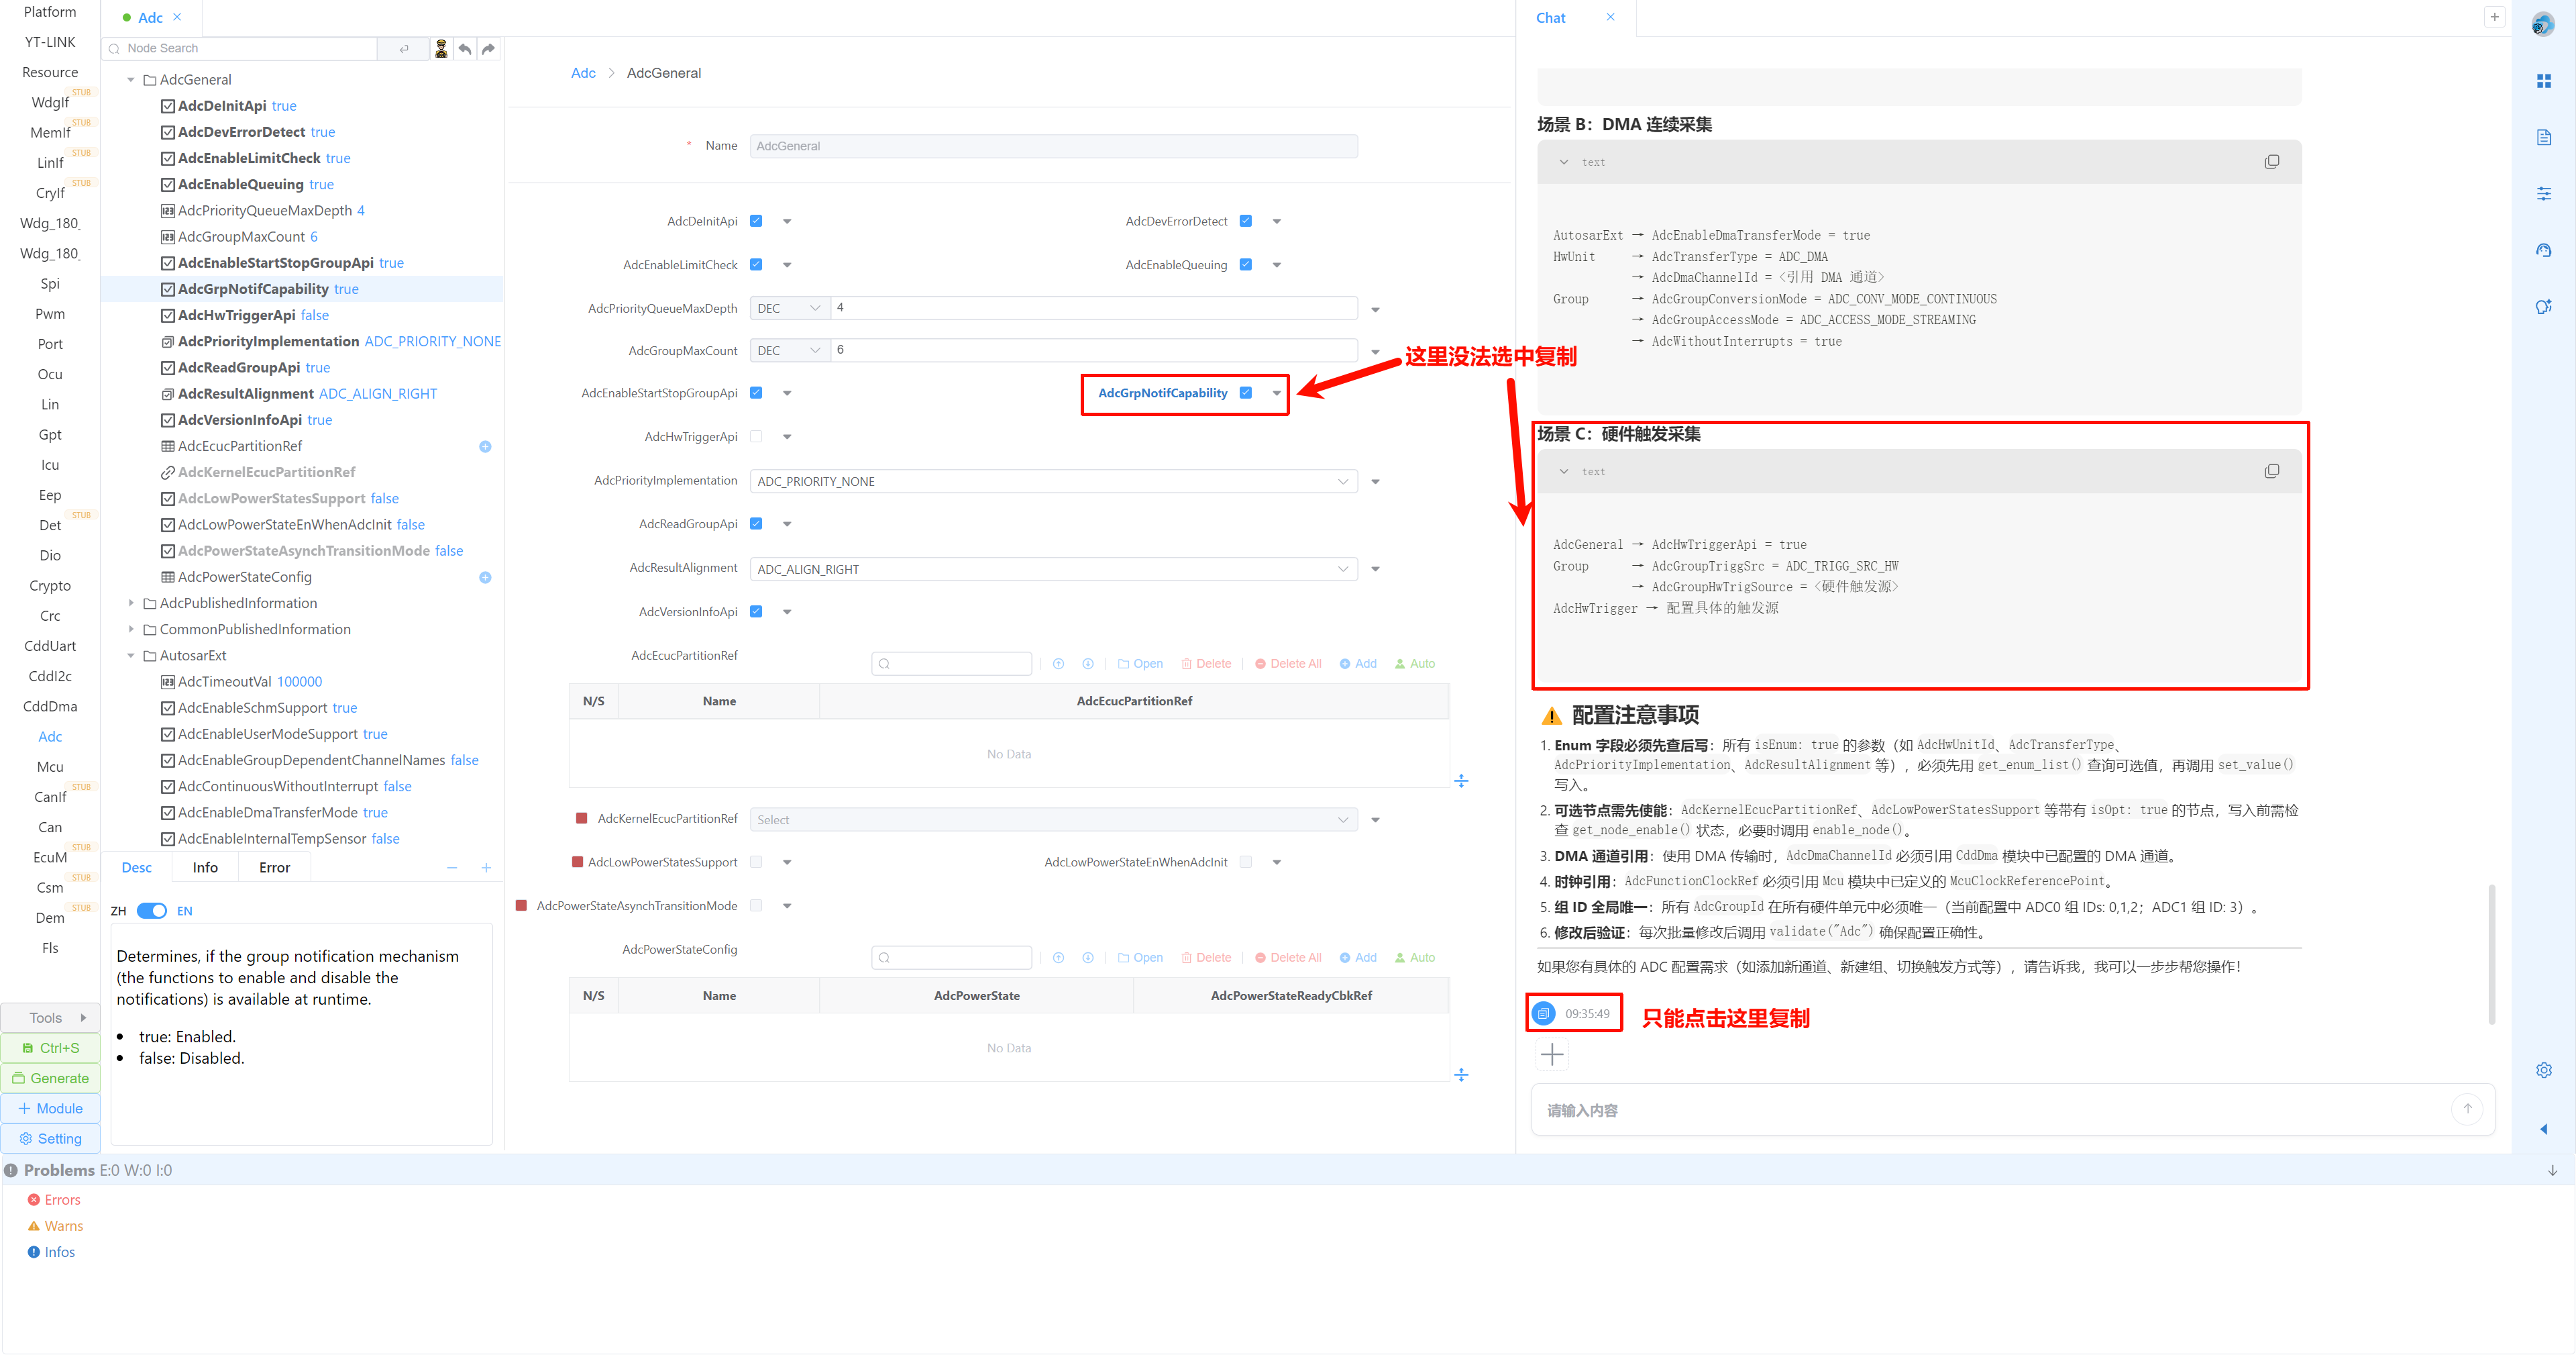Click the plus attachment icon above chat input
Viewport: 2576px width, 1355px height.
(x=1552, y=1054)
